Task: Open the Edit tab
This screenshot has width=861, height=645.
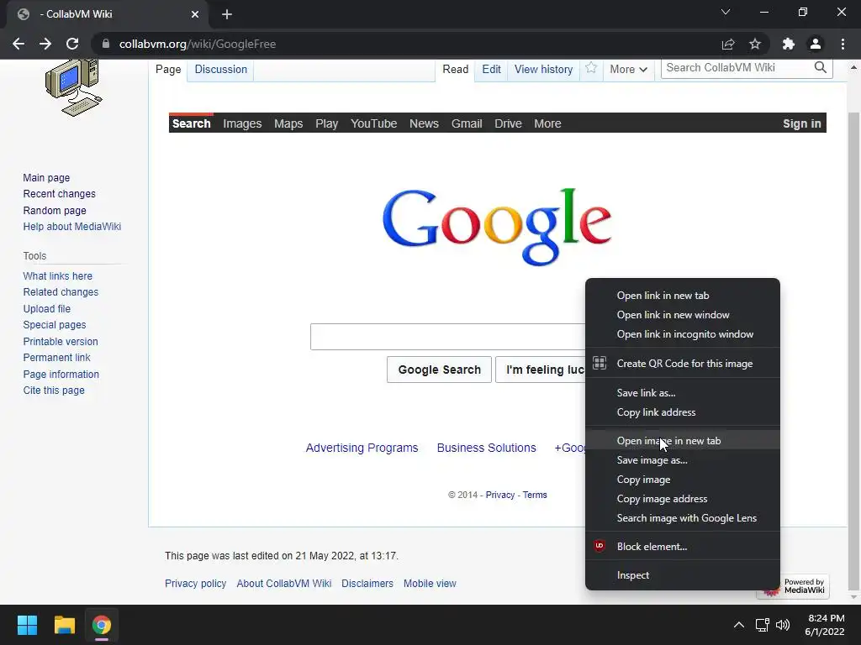Action: (x=491, y=69)
